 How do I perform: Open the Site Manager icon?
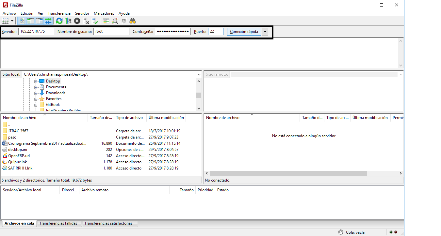coord(6,21)
